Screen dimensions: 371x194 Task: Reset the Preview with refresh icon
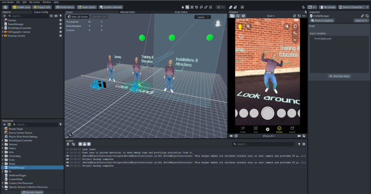click(x=299, y=16)
